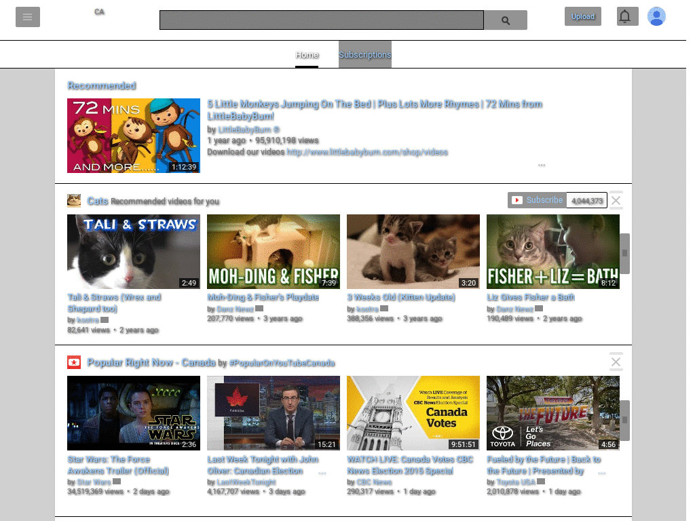
Task: Open options menu for Last Week Tonight video
Action: coord(322,473)
